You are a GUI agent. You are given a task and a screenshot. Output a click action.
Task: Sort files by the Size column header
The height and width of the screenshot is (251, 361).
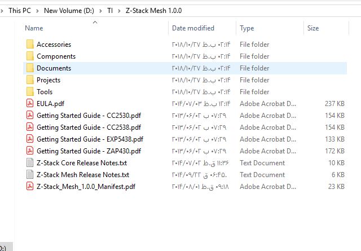pos(313,28)
